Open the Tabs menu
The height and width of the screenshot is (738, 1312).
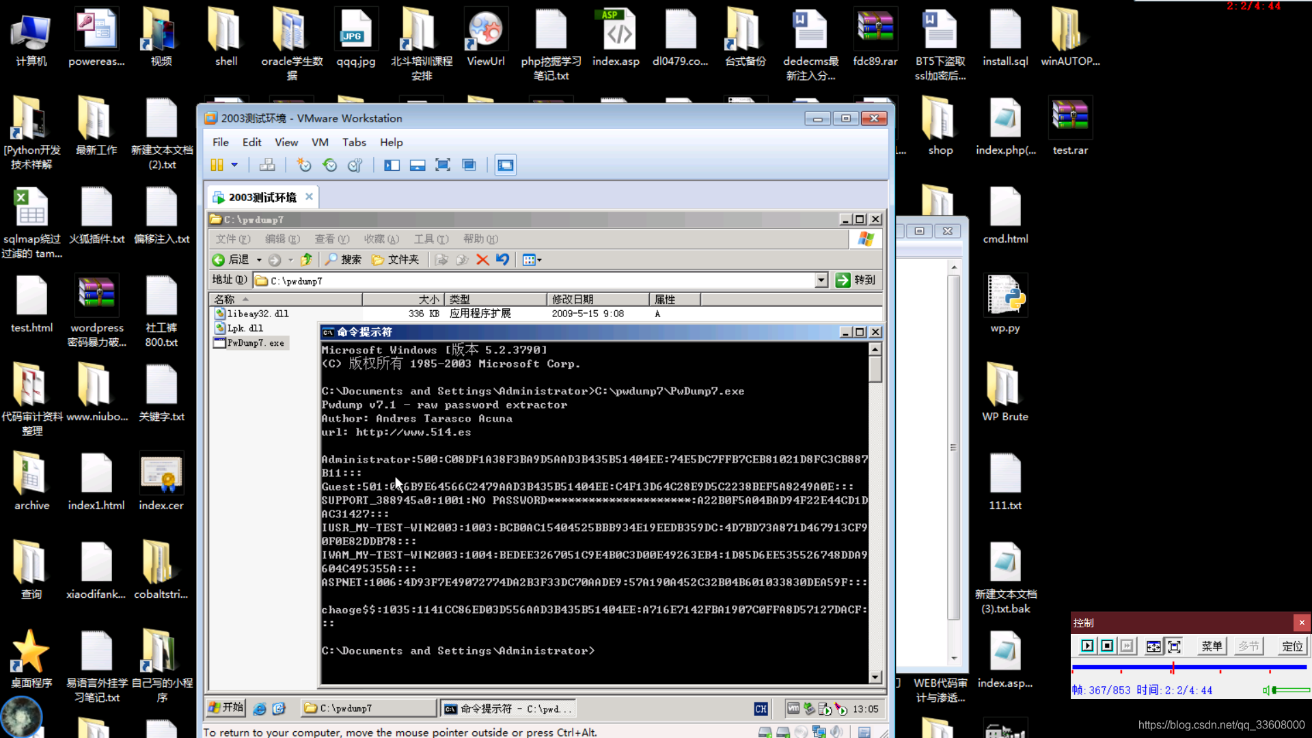tap(354, 142)
